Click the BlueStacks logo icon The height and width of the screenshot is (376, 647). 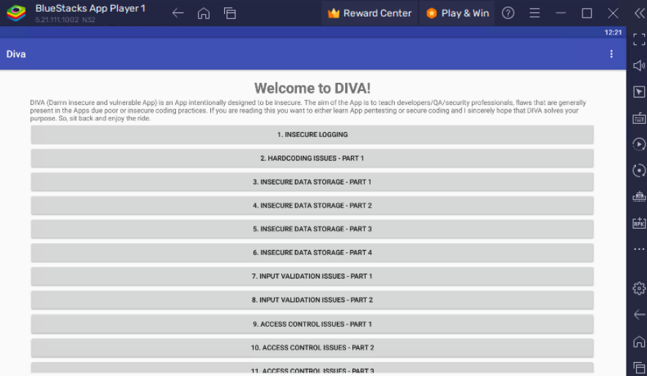tap(15, 13)
